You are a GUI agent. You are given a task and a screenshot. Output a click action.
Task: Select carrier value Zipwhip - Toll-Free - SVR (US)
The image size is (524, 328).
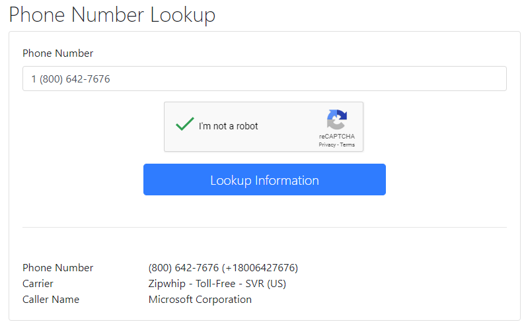tap(217, 284)
